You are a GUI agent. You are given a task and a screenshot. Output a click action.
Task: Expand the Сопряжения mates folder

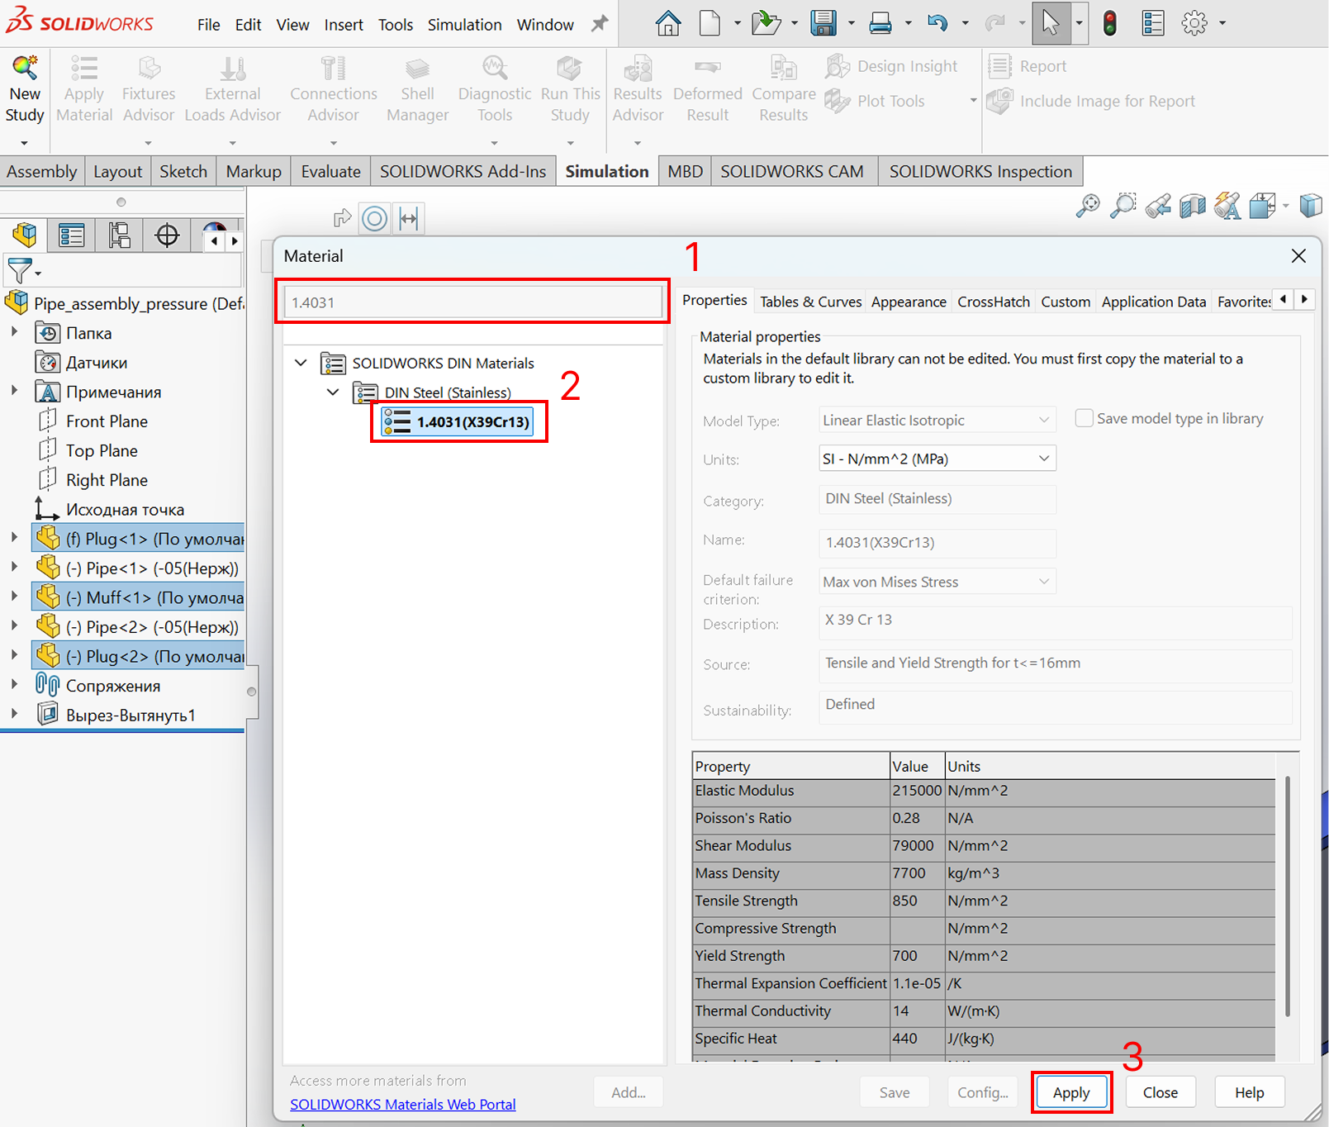point(14,685)
